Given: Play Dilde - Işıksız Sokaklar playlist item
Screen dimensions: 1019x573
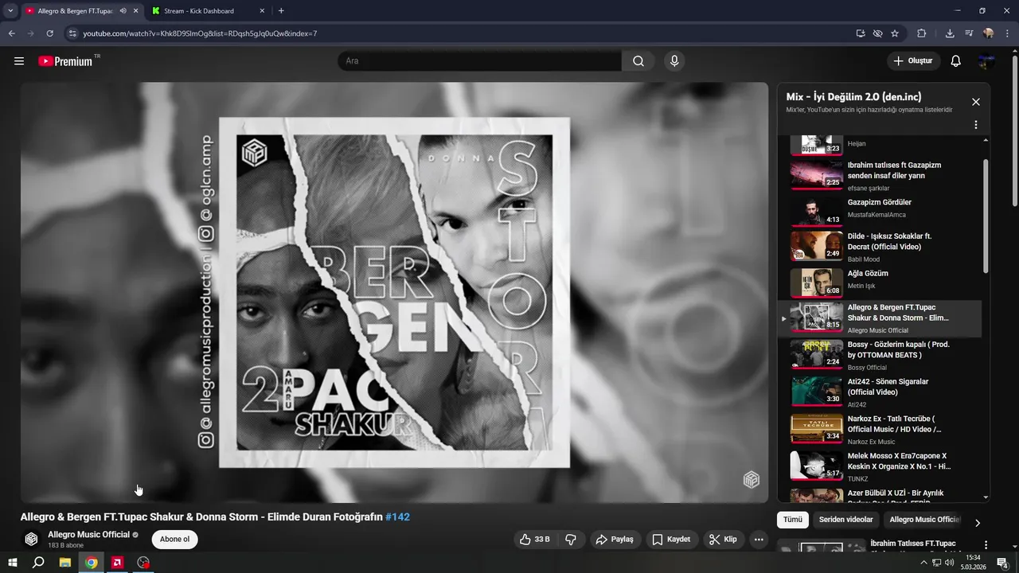Looking at the screenshot, I should tap(879, 246).
